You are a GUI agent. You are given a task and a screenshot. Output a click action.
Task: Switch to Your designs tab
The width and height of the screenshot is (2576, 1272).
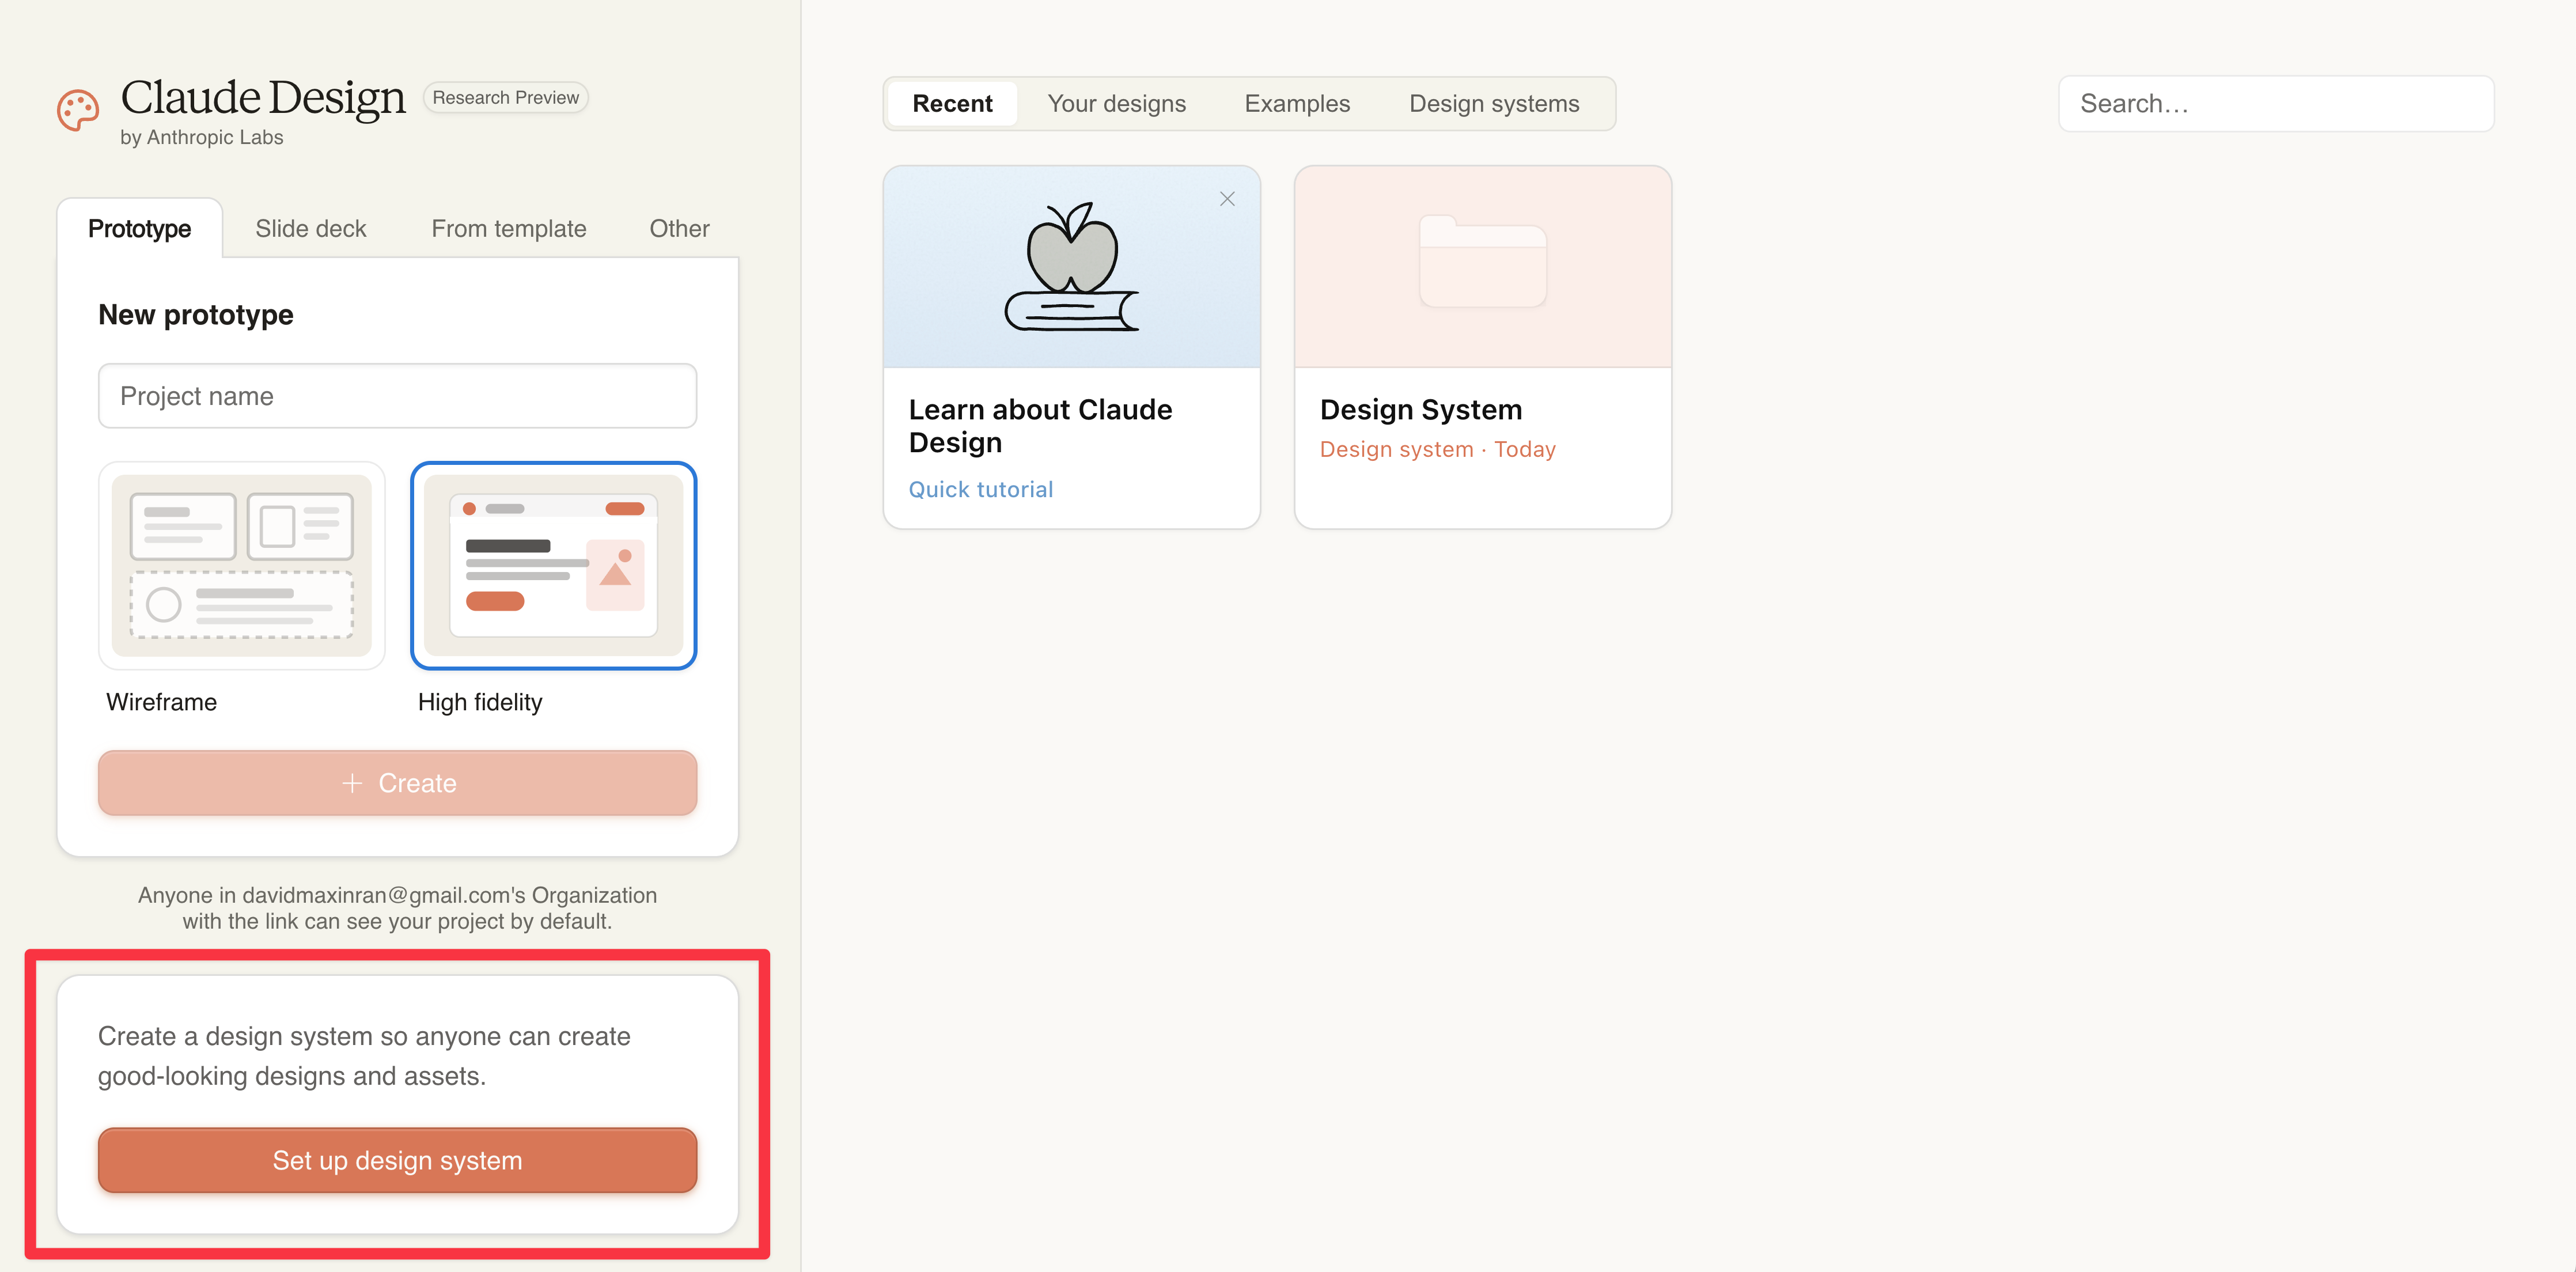point(1116,103)
